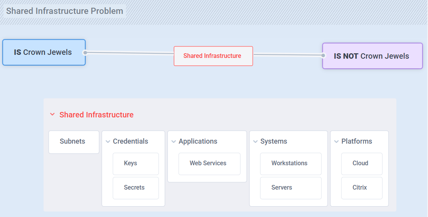
Task: Click the Shared Infrastructure group heading text
Action: [96, 115]
